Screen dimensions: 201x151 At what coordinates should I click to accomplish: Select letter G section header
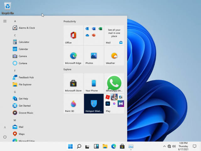[x=15, y=92]
